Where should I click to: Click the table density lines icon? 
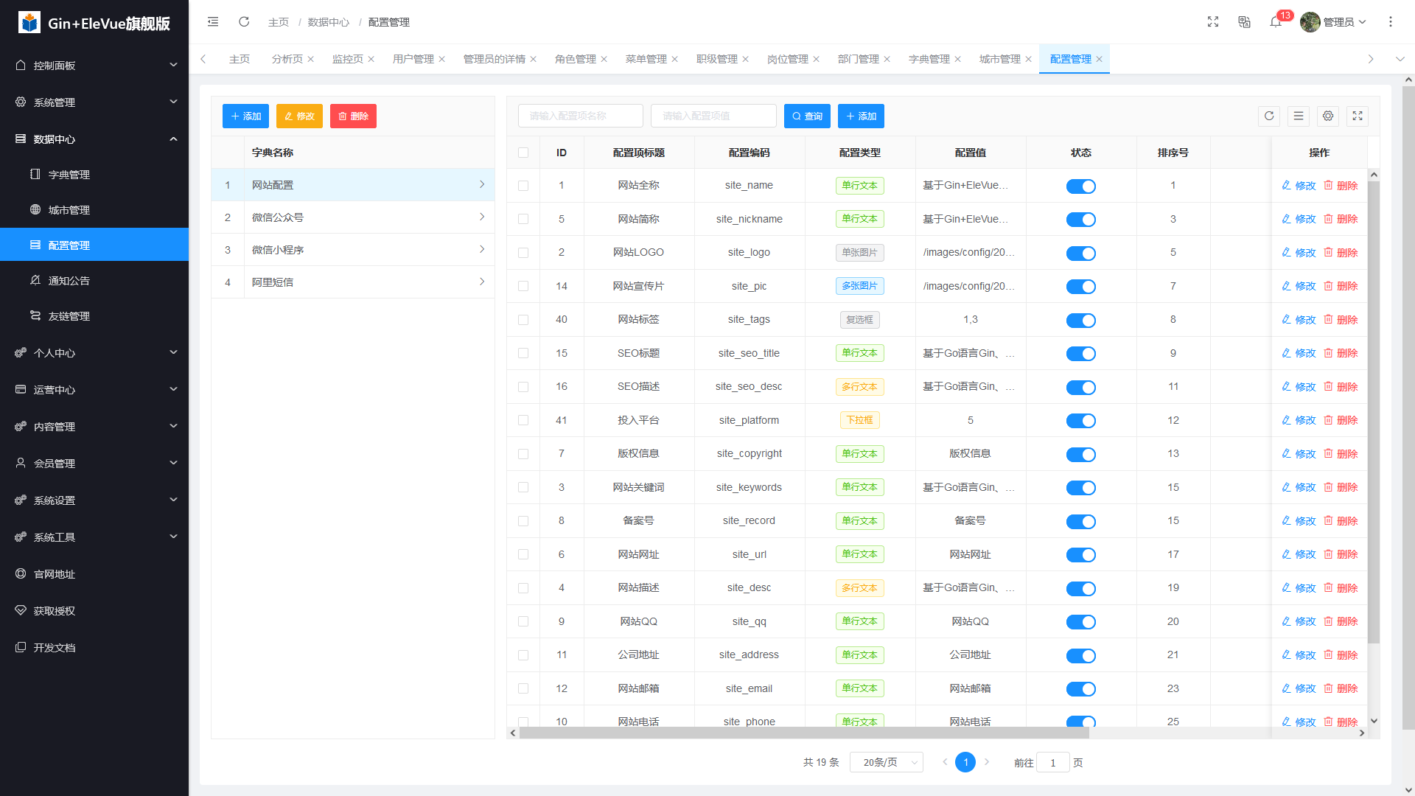pos(1299,116)
